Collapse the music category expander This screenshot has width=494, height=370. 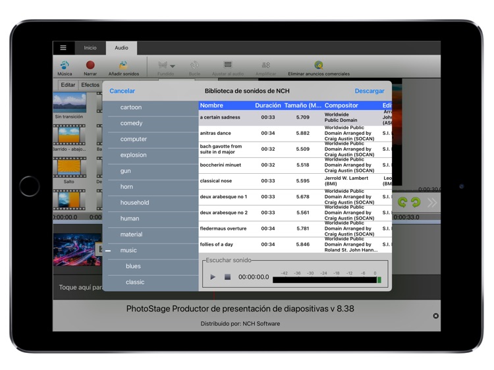pos(108,251)
